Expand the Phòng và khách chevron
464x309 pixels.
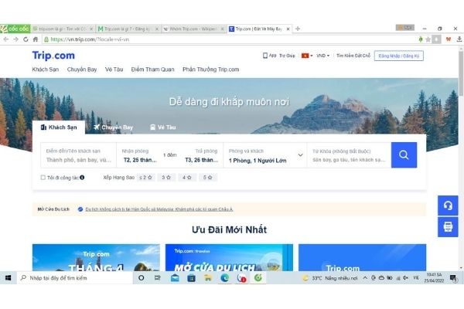tap(300, 155)
